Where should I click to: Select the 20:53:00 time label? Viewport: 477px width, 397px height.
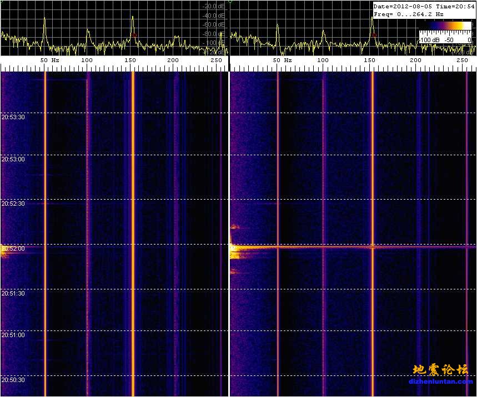click(13, 160)
